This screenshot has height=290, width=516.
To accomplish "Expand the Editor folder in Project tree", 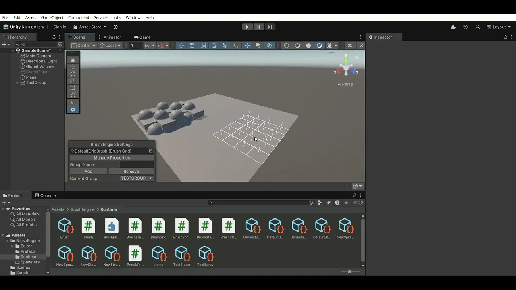I will (12, 246).
